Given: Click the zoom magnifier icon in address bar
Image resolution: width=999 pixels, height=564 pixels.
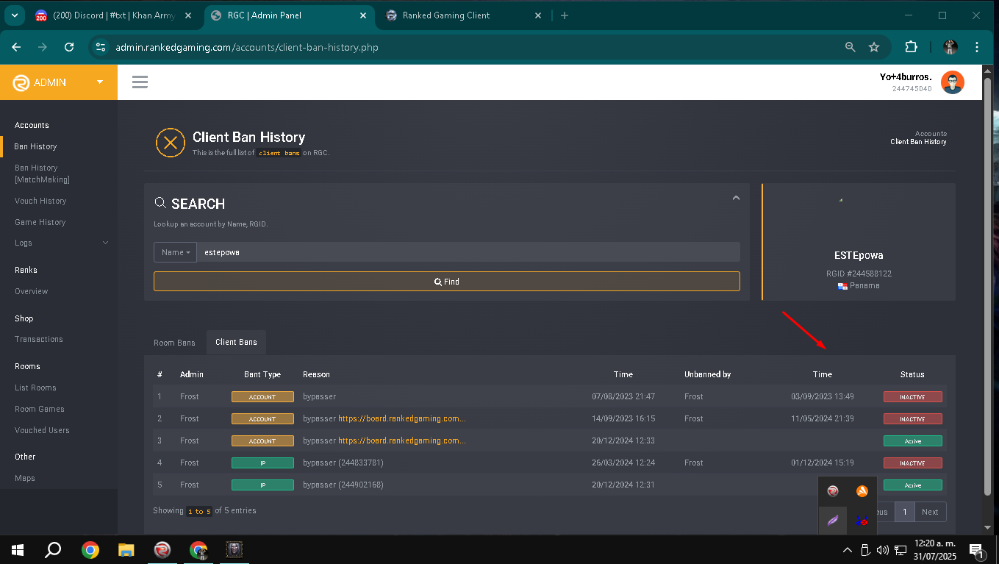Looking at the screenshot, I should [x=851, y=47].
